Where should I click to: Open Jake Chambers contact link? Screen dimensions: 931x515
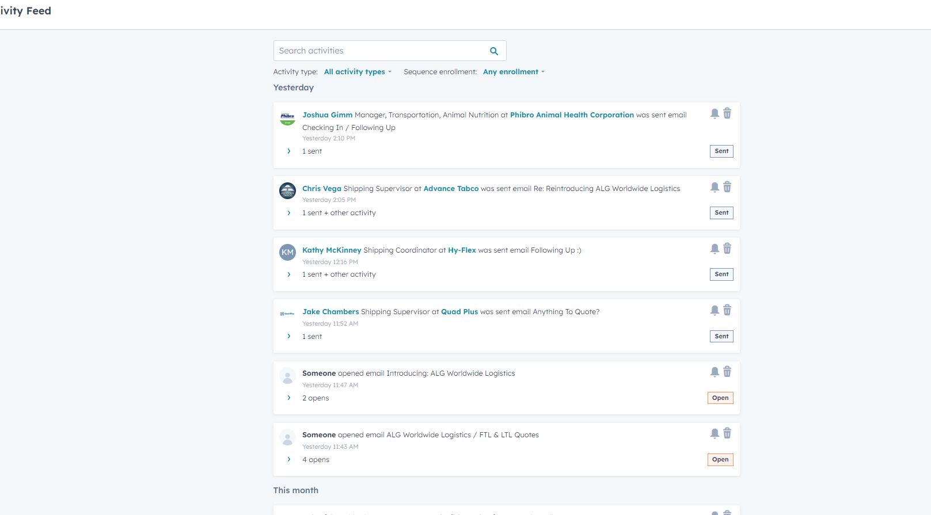(x=330, y=312)
